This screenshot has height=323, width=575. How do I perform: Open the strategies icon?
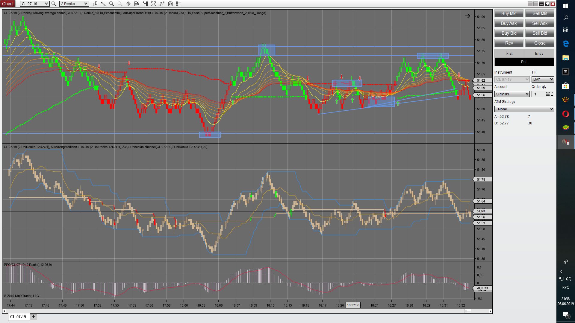coord(162,4)
